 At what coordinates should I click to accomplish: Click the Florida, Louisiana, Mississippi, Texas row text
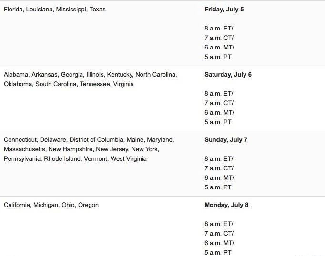click(55, 10)
